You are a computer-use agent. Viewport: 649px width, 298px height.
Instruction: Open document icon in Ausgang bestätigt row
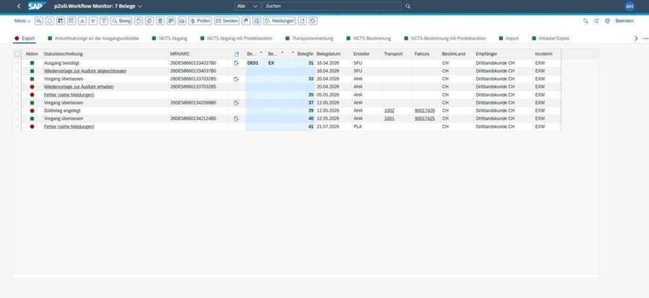pos(236,63)
